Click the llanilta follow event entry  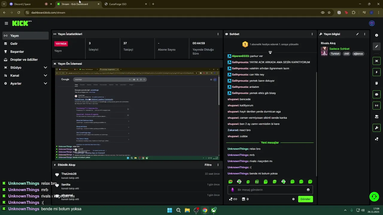coord(137,186)
